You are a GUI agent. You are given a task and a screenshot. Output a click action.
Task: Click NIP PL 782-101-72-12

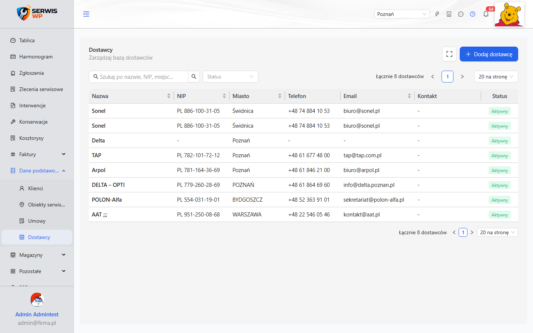point(198,155)
